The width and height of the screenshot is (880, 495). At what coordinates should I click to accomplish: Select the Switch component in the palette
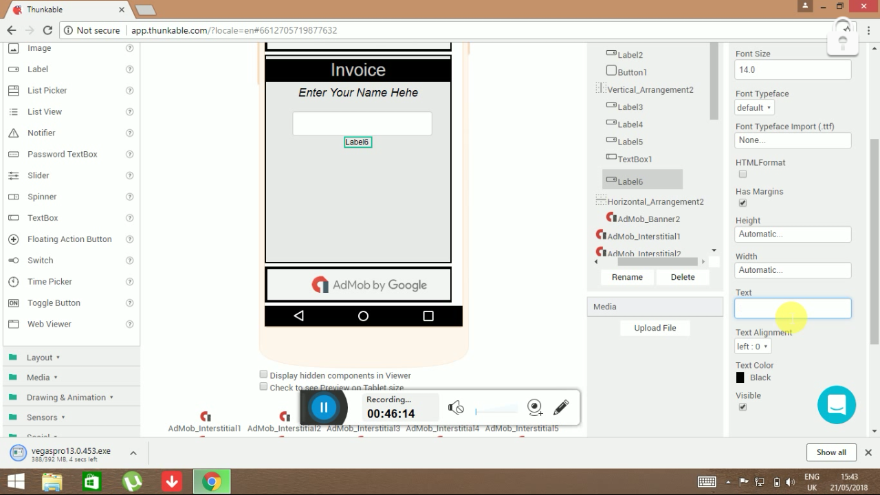click(40, 260)
